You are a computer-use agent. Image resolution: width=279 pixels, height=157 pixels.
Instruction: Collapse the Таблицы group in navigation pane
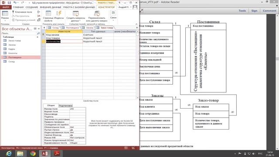click(x=37, y=37)
